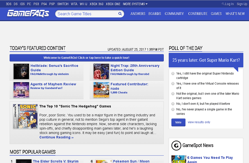This screenshot has width=249, height=163.
Task: Select 'No, I've never played' poll option
Action: (173, 109)
